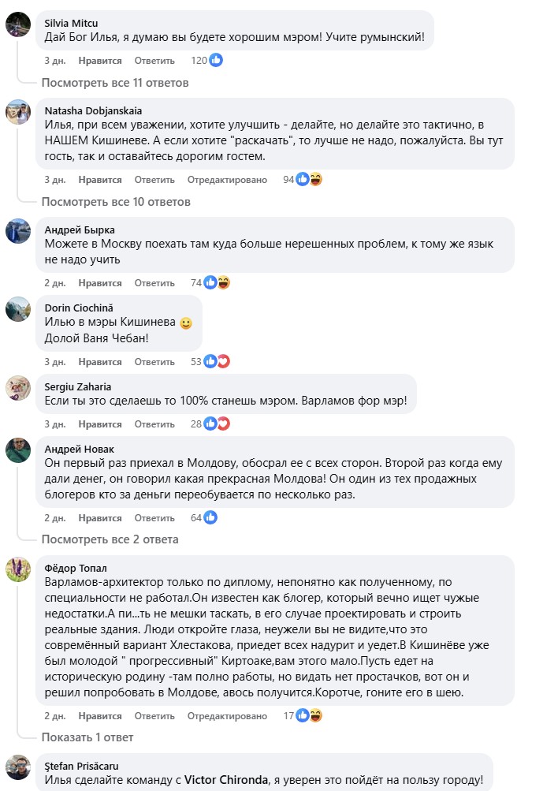The height and width of the screenshot is (791, 543).
Task: Click the like reaction icon on Silvia Mitcu's comment
Action: (x=215, y=60)
